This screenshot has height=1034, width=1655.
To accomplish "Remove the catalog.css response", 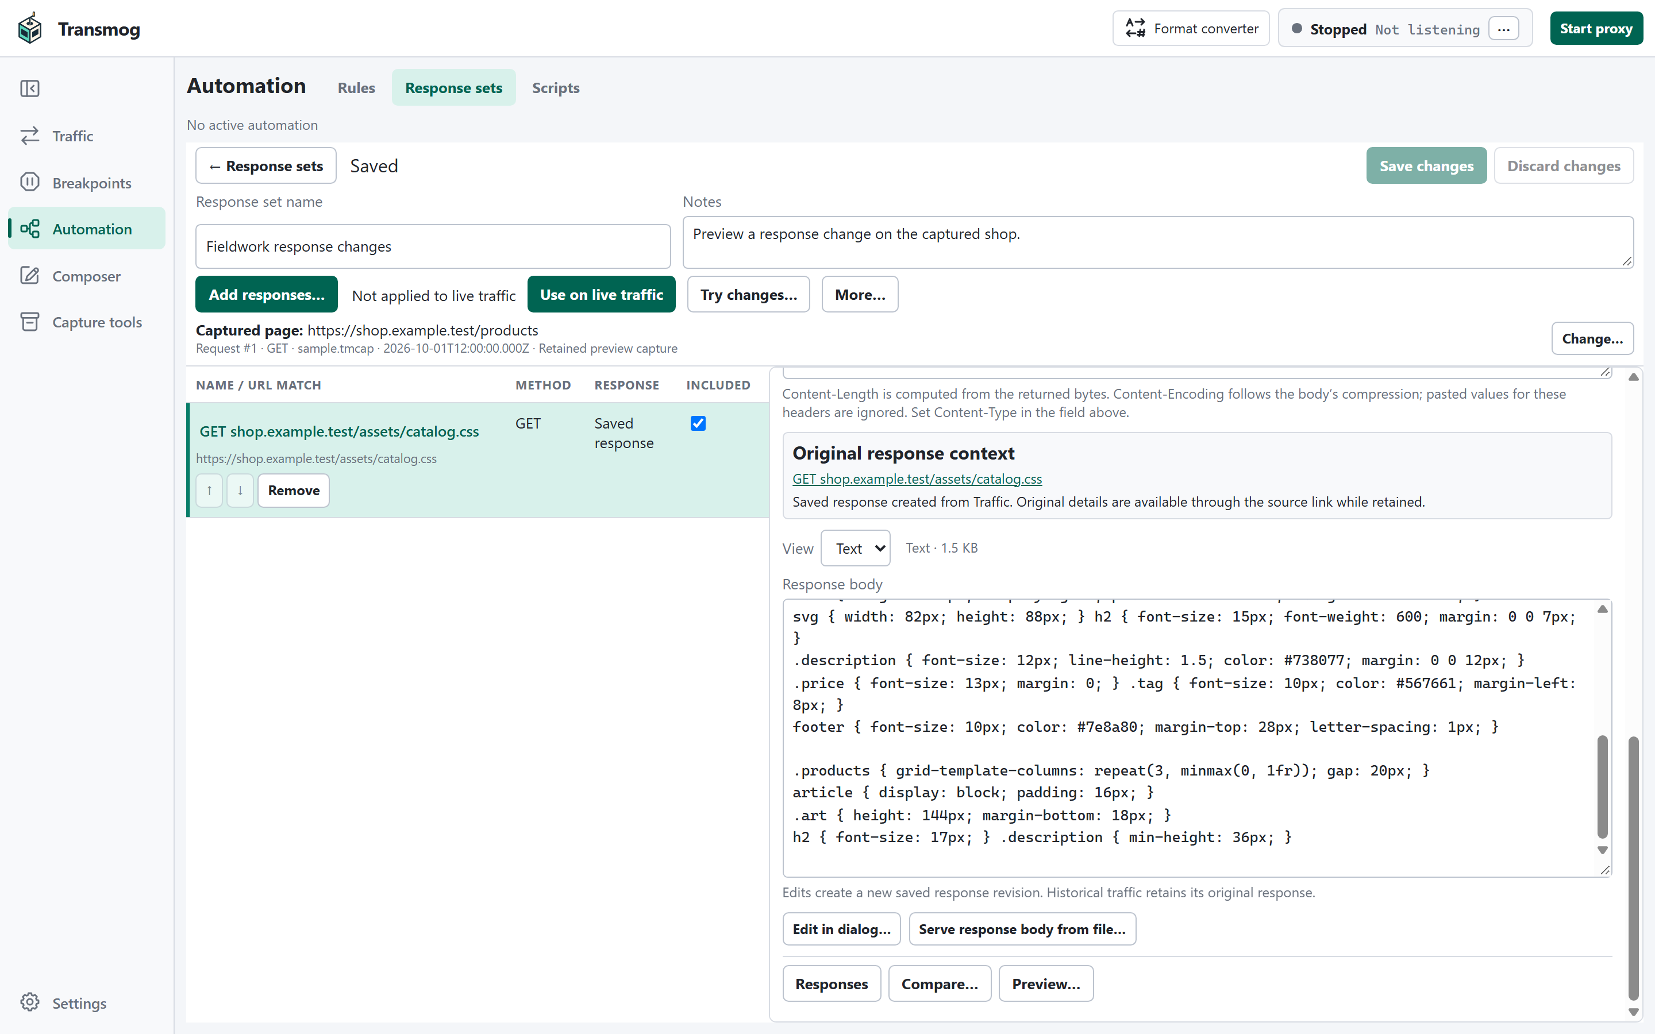I will [294, 491].
